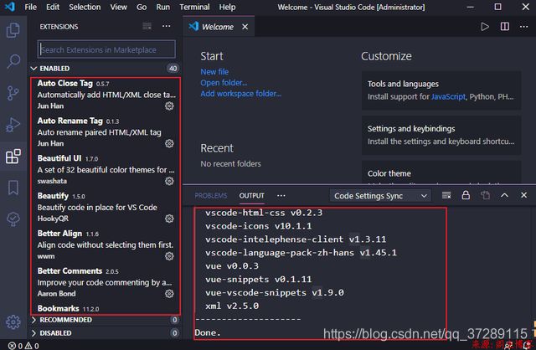This screenshot has height=350, width=536.
Task: Select the Auto Rename Tag extension
Action: pyautogui.click(x=106, y=132)
